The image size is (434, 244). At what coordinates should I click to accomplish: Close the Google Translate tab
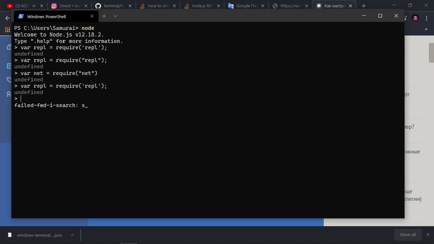point(263,6)
